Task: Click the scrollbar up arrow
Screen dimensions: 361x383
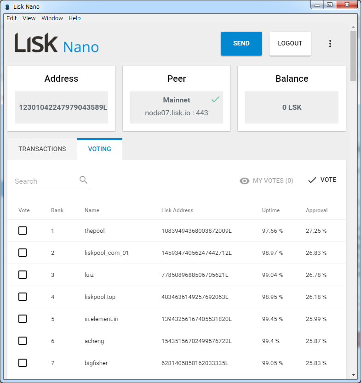Action: pyautogui.click(x=353, y=27)
